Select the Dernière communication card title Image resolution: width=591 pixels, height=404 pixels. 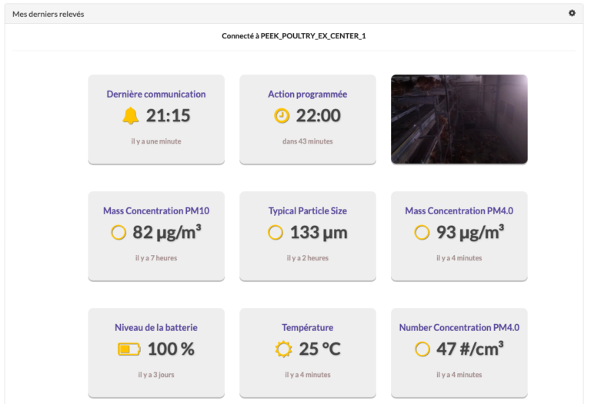(x=156, y=94)
